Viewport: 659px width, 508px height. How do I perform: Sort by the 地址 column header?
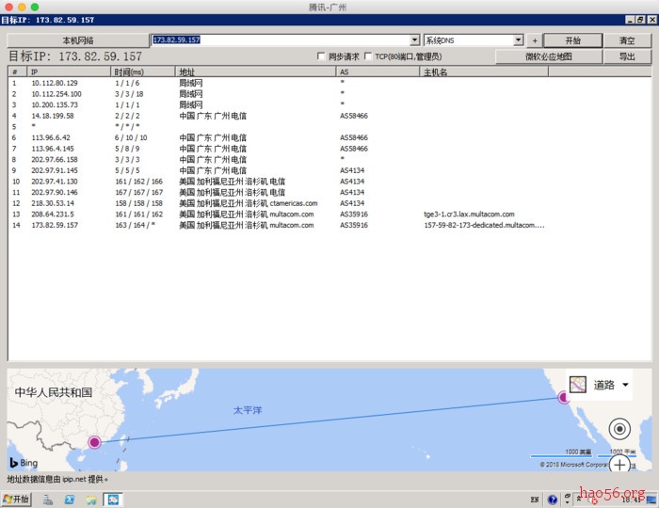click(x=255, y=71)
